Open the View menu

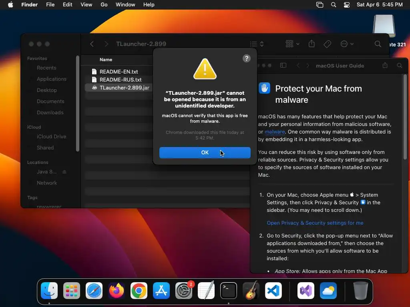click(86, 5)
